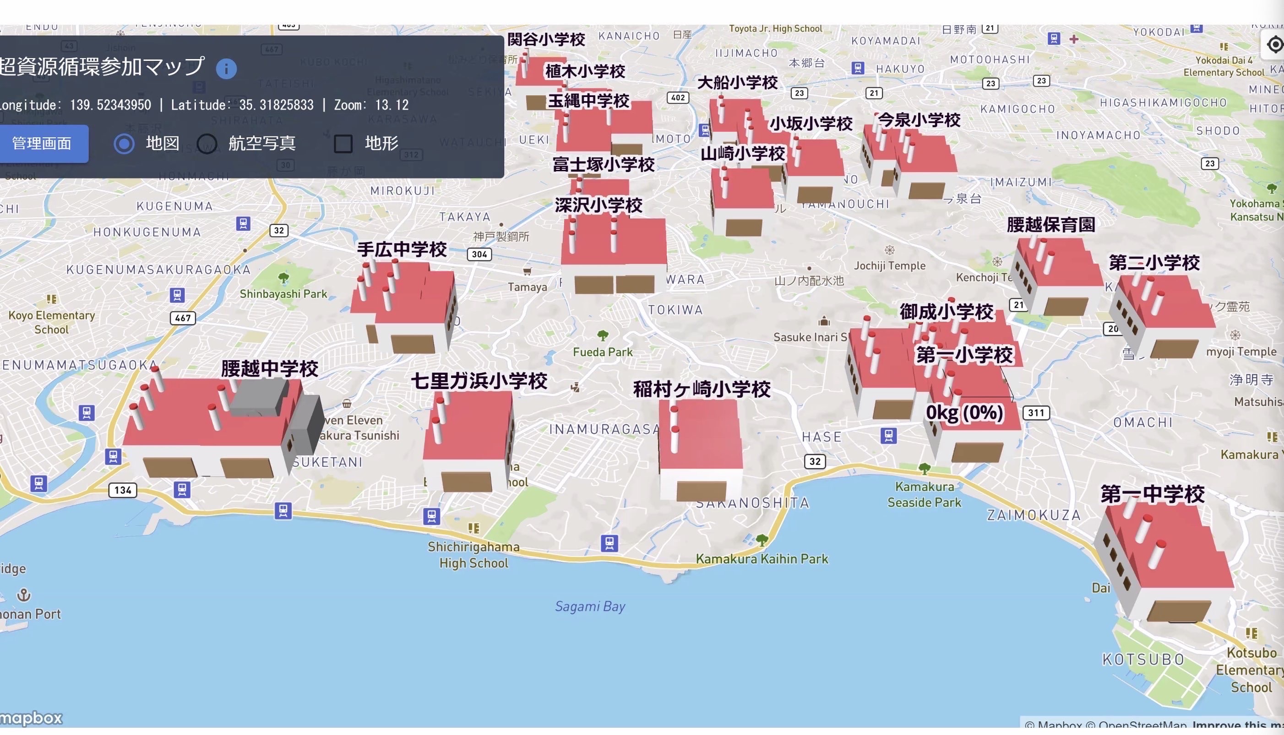Screen dimensions: 1284x735
Task: Click the blue info icon beside the map title
Action: tap(226, 68)
